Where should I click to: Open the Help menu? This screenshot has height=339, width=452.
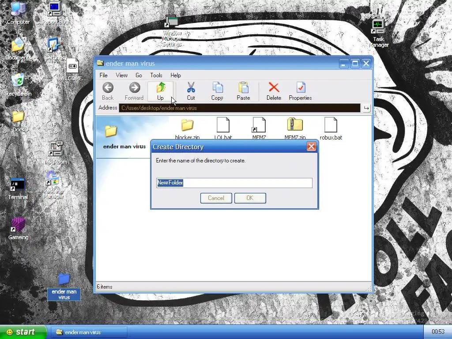pyautogui.click(x=176, y=75)
